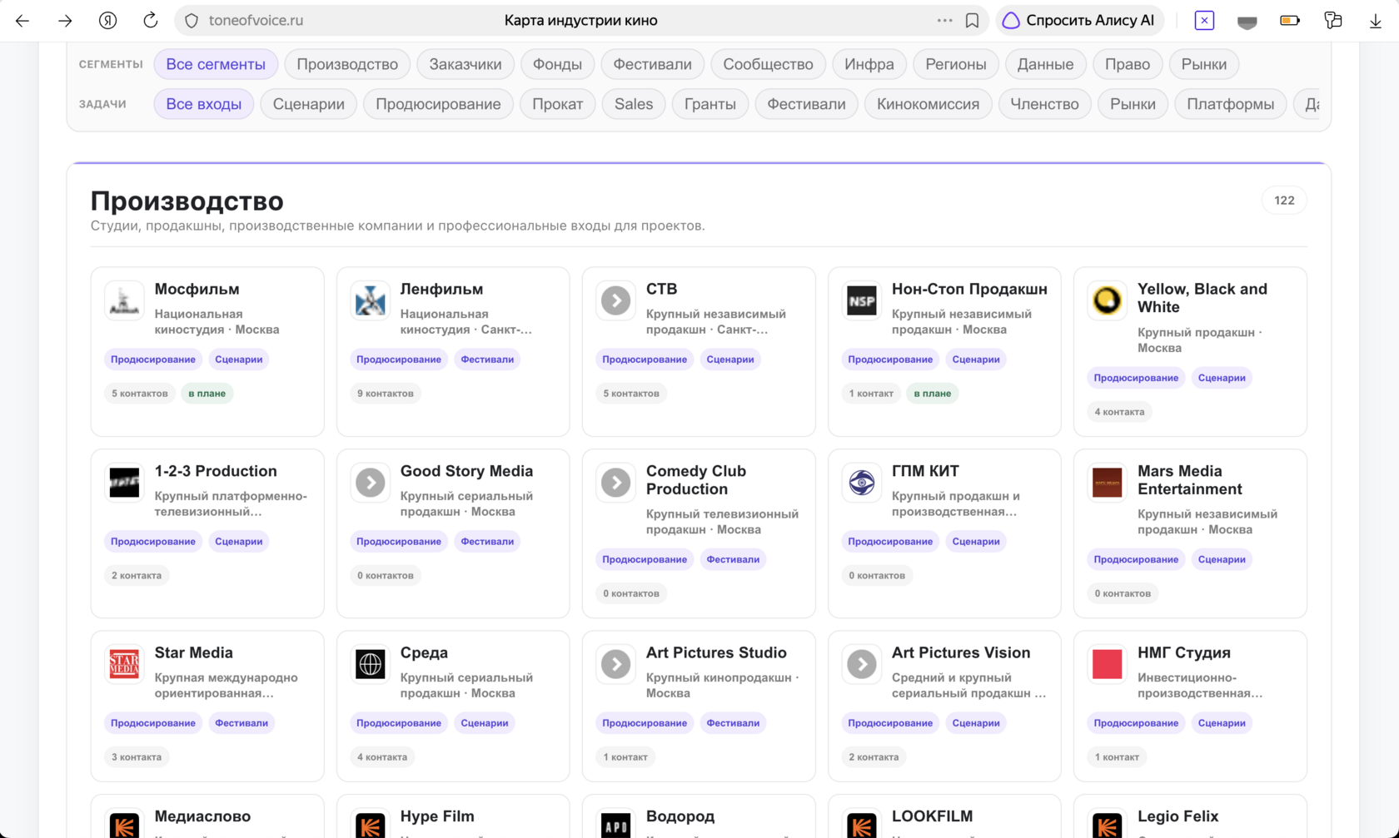
Task: Select the Все входы task filter
Action: (204, 104)
